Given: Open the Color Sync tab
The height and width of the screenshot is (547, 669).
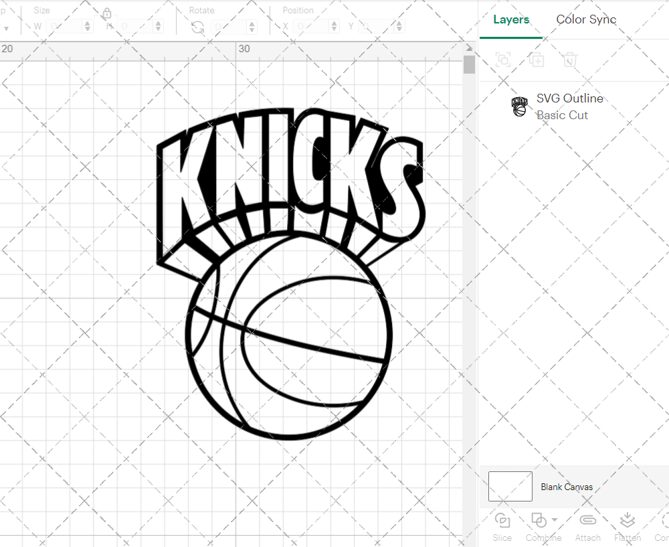Looking at the screenshot, I should click(586, 19).
